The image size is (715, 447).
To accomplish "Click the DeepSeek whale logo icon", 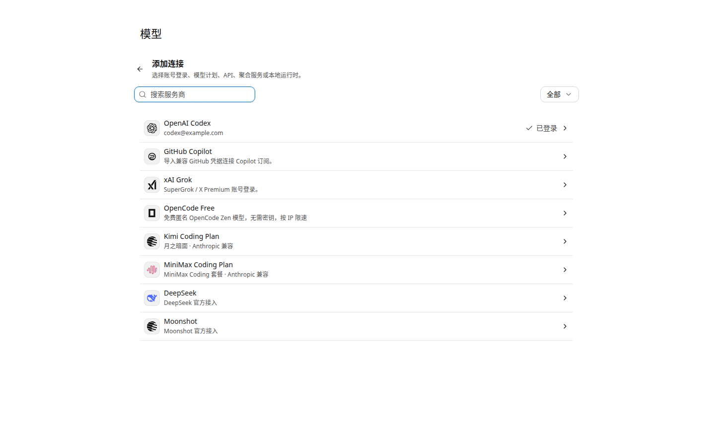I will click(152, 298).
